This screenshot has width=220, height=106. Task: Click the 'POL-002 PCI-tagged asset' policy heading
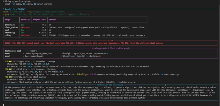[30, 61]
